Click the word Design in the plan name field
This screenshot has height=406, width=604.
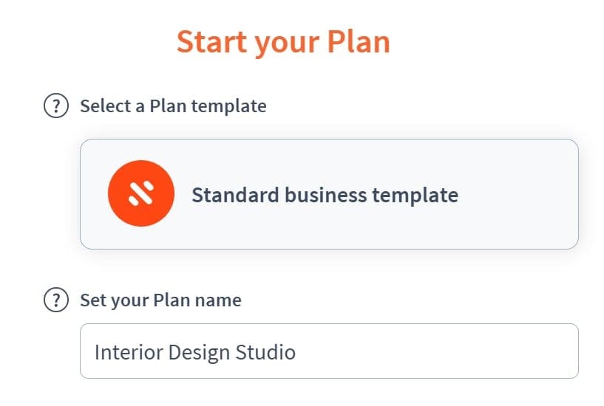199,353
